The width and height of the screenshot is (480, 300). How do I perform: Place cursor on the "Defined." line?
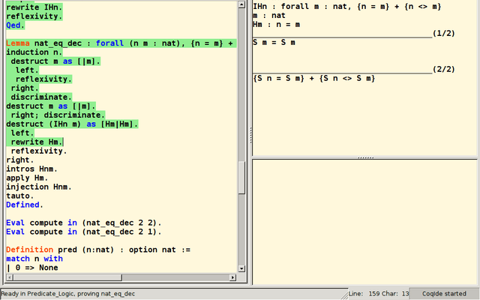click(25, 205)
